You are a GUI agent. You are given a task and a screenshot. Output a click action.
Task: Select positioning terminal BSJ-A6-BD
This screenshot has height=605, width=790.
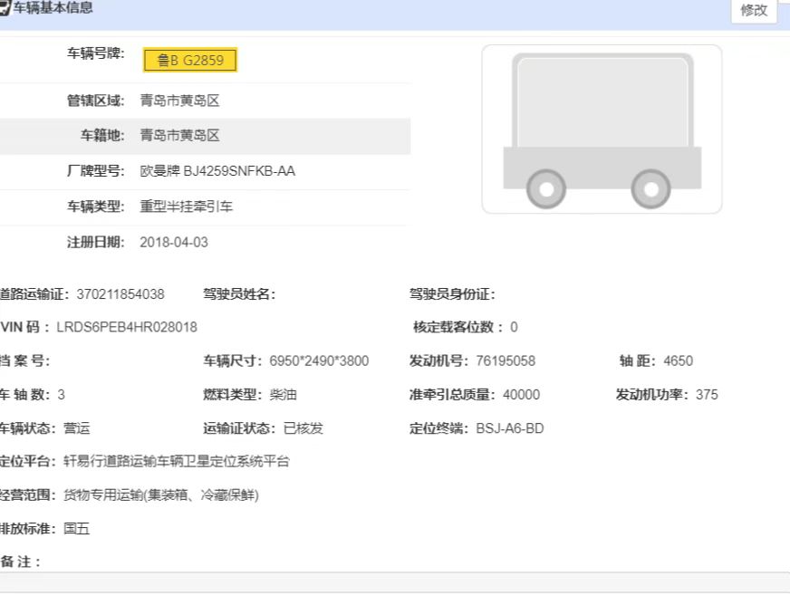(x=510, y=428)
